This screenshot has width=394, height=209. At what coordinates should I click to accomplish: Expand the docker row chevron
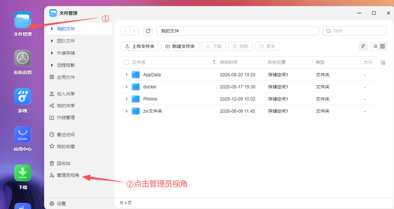tap(126, 87)
